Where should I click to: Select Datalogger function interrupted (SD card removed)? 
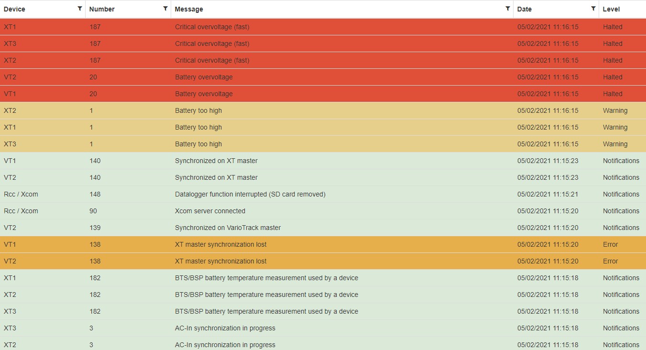(250, 194)
